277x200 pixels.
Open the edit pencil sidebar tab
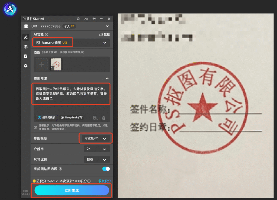[26, 37]
